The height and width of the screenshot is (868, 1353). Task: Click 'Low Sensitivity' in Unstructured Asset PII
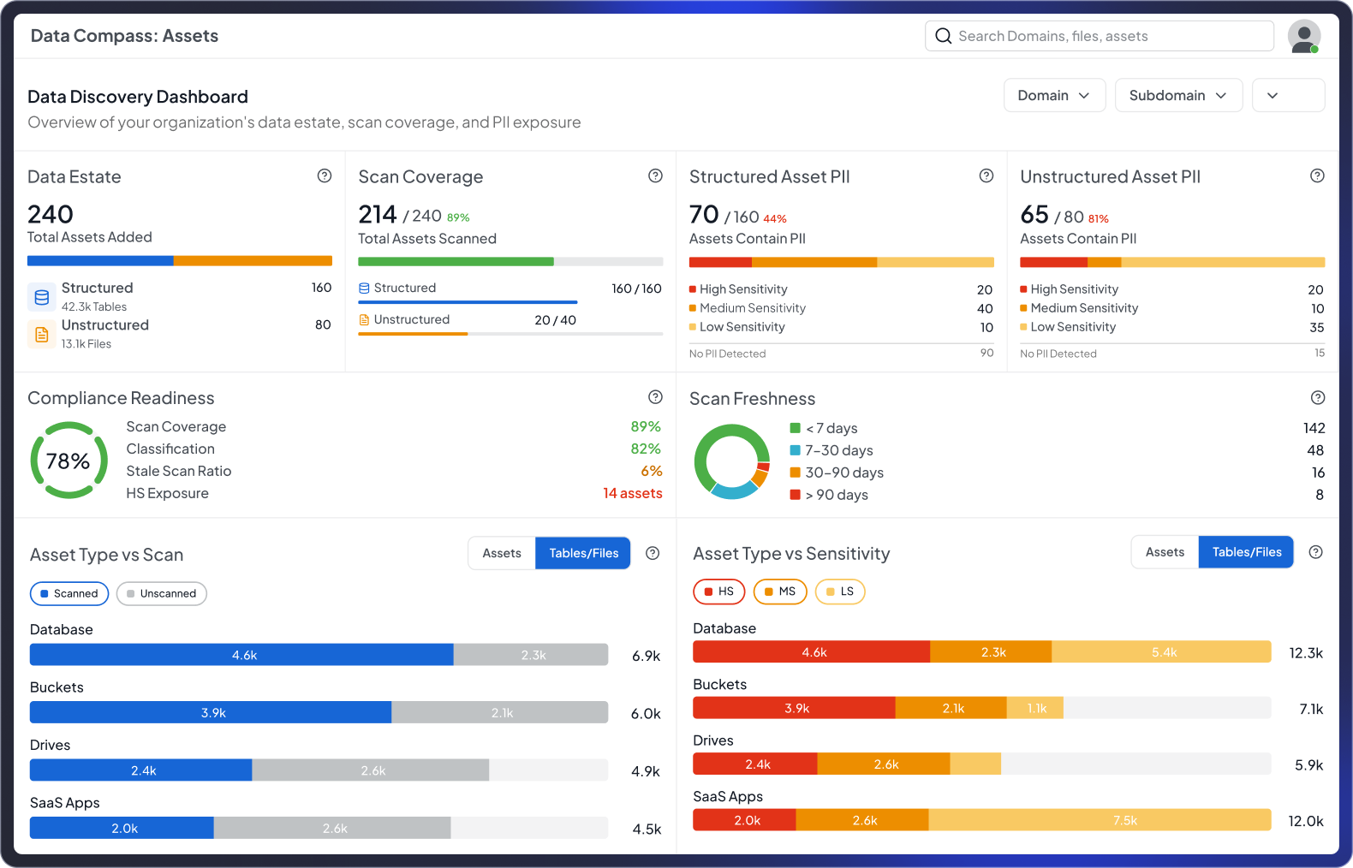pyautogui.click(x=1073, y=327)
